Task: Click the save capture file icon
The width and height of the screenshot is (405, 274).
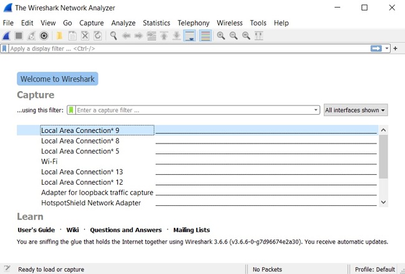Action: [x=72, y=36]
